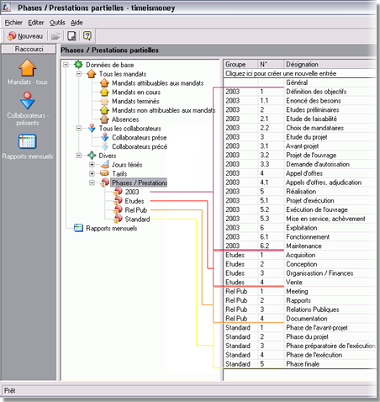Image resolution: width=380 pixels, height=402 pixels.
Task: Click the row to create new entry
Action: point(300,73)
